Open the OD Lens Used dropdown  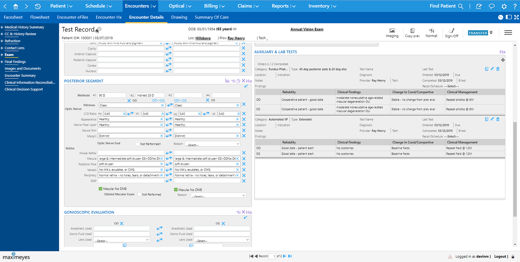(x=122, y=240)
